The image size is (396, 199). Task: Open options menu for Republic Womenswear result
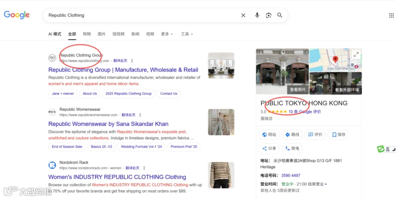click(140, 115)
